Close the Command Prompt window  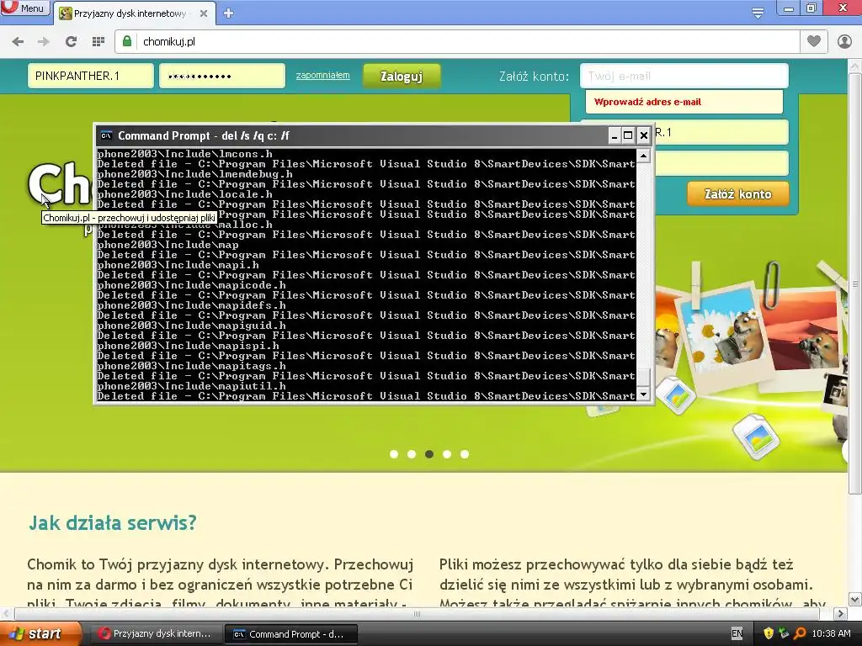644,135
